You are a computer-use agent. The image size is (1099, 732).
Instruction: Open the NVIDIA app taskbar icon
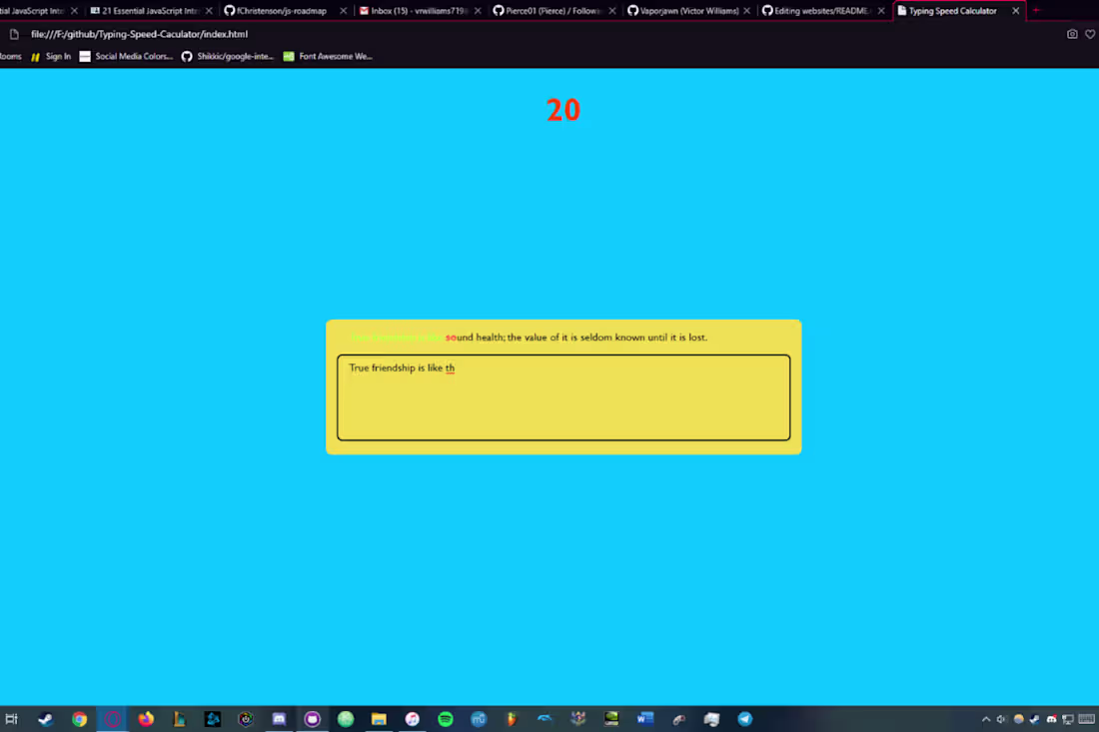point(611,719)
